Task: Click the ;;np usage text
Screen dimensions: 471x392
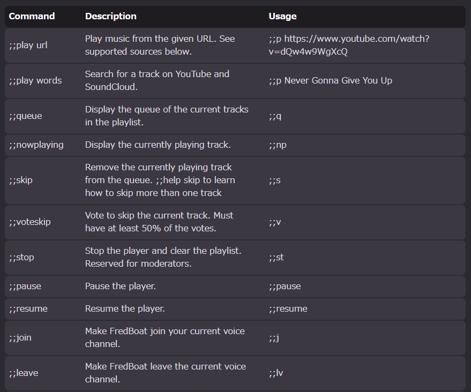Action: [278, 145]
